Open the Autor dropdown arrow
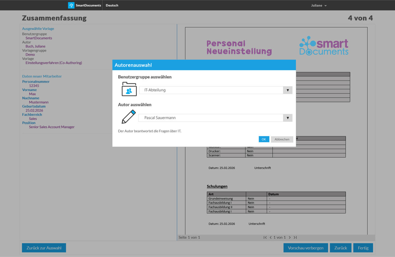Image resolution: width=395 pixels, height=257 pixels. click(x=288, y=118)
